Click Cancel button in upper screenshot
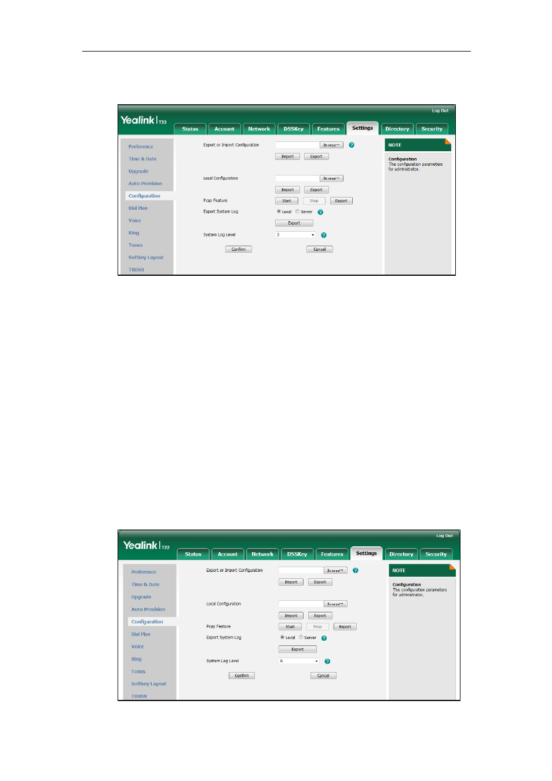Viewport: 552px width, 781px height. tap(320, 250)
